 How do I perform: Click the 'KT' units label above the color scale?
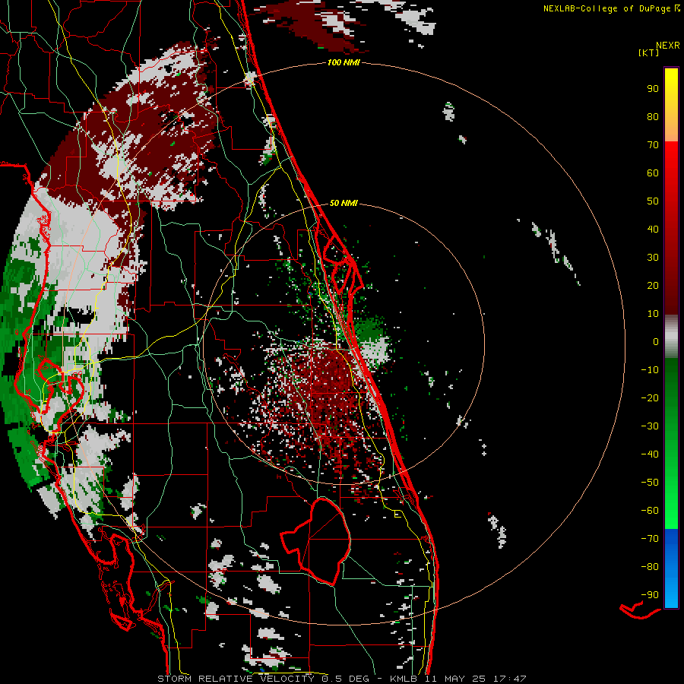point(648,52)
